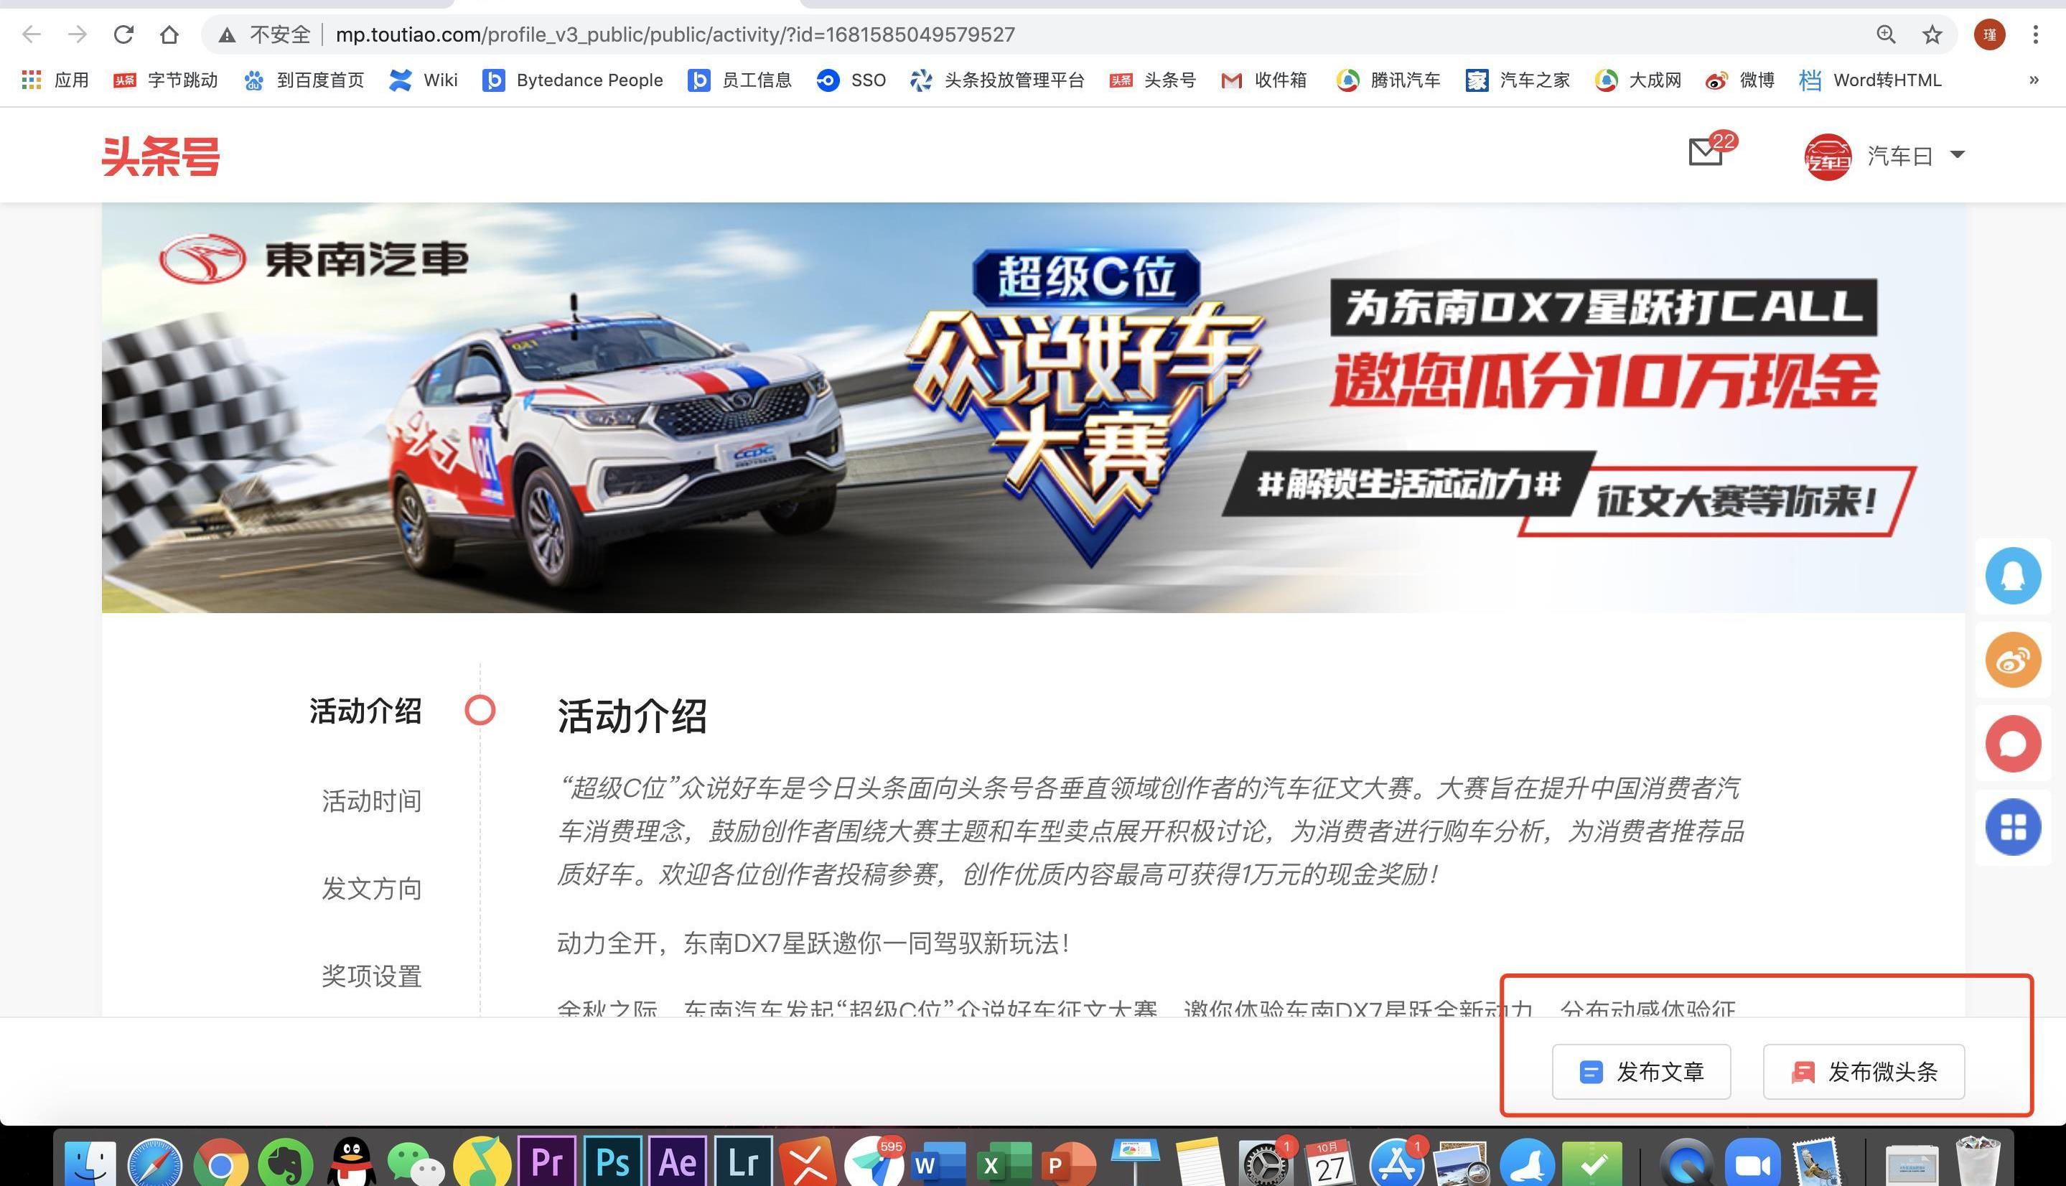Bookmark this page with the star icon

[1932, 34]
